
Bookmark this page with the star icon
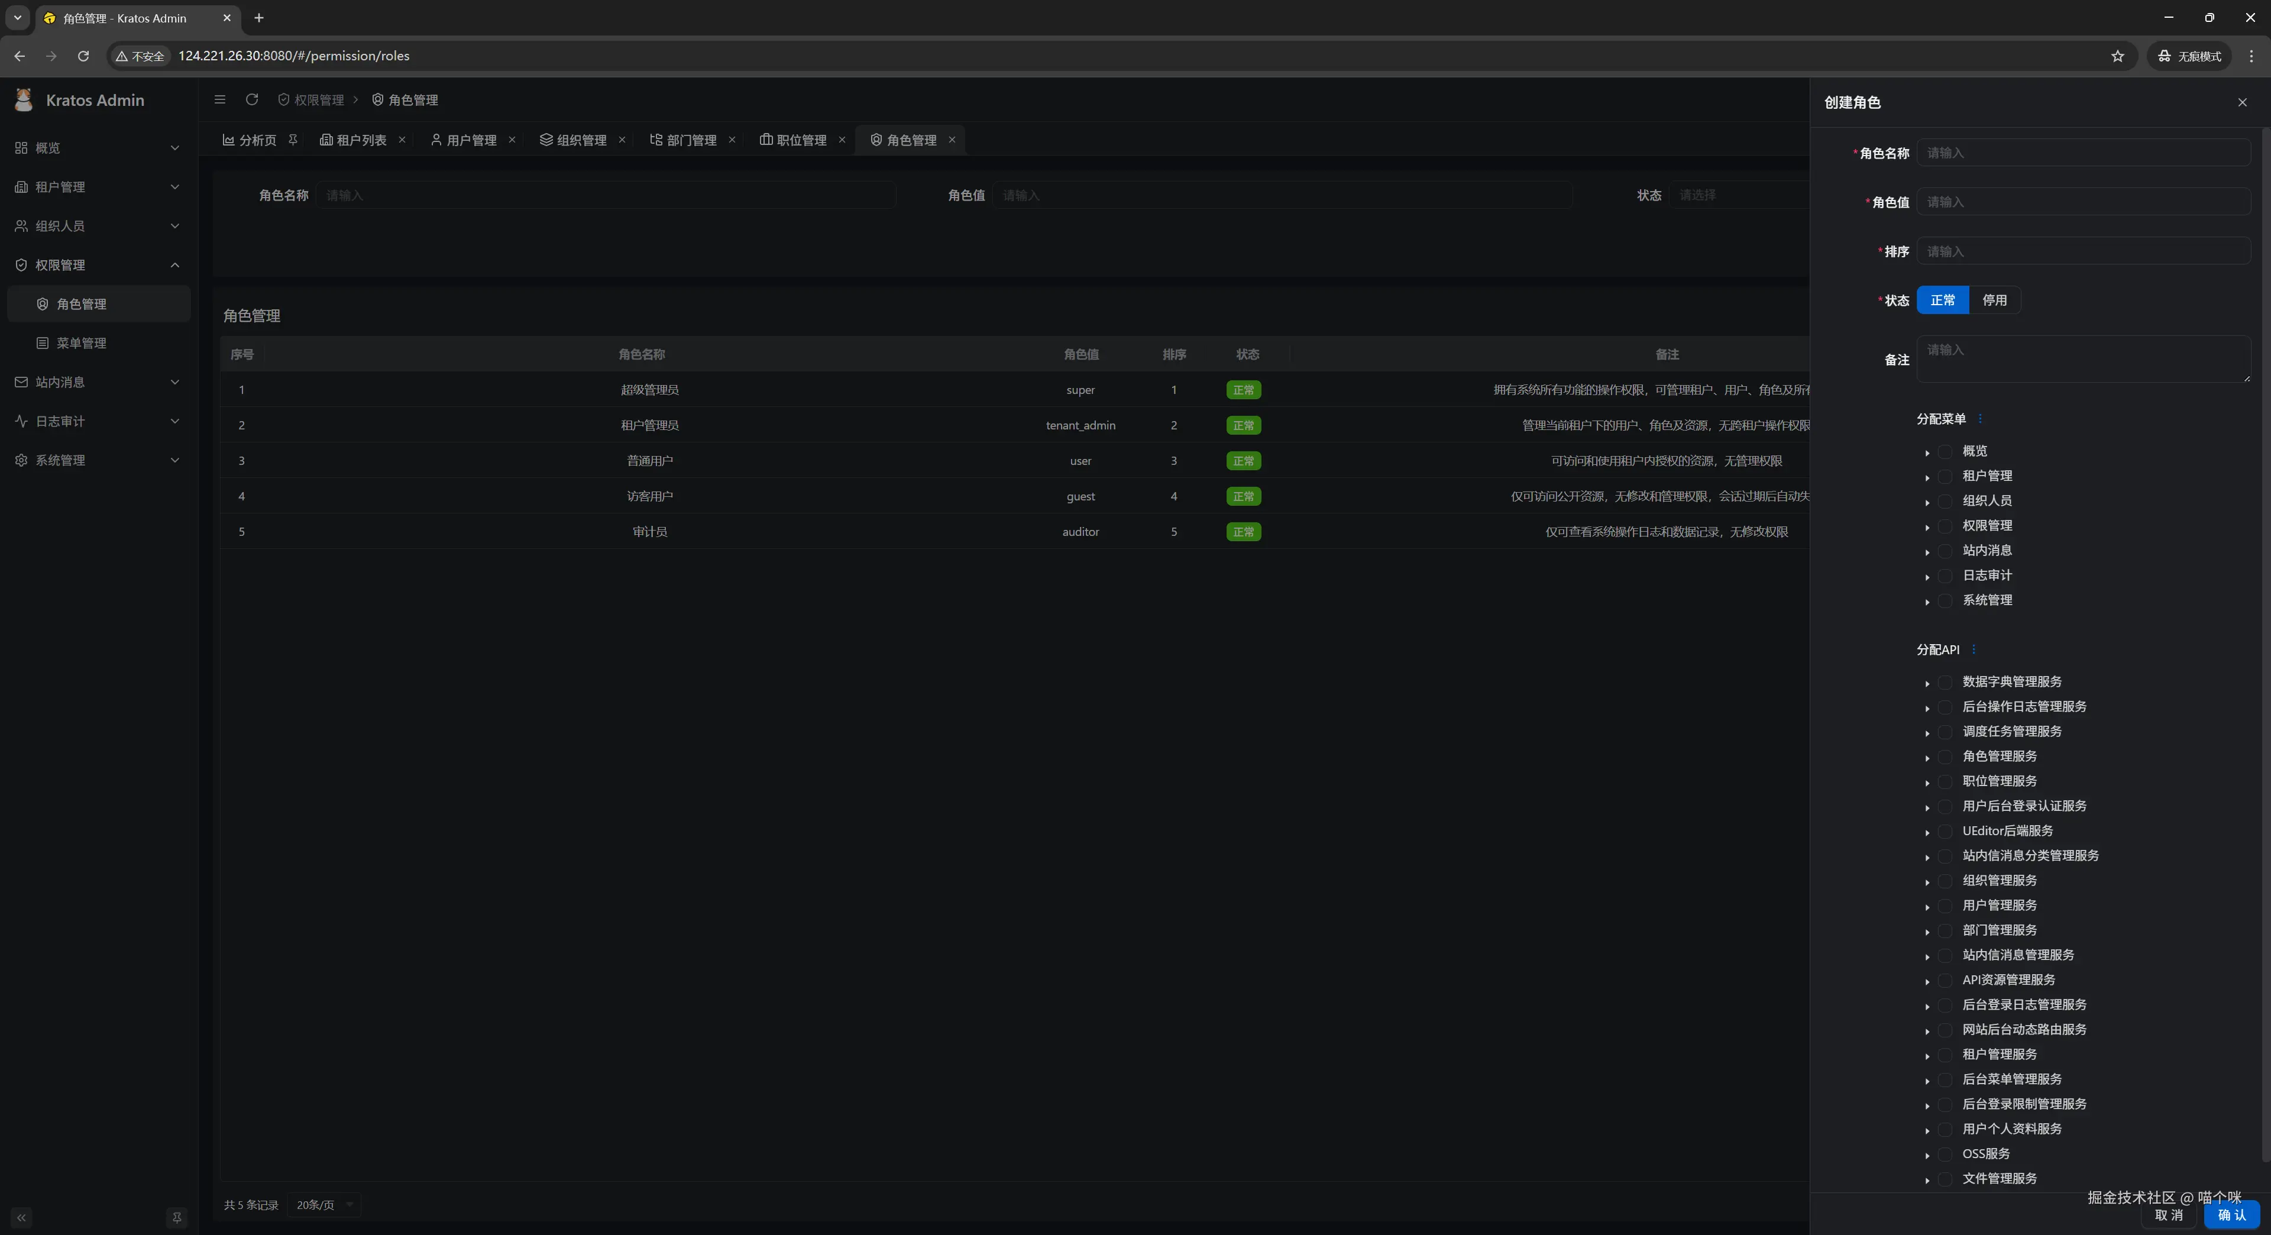tap(2117, 56)
